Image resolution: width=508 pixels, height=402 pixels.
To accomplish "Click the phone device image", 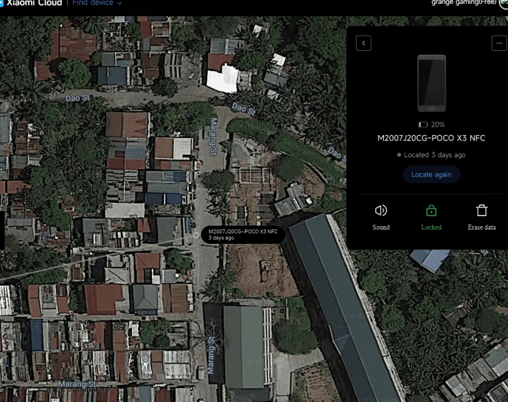I will click(431, 84).
